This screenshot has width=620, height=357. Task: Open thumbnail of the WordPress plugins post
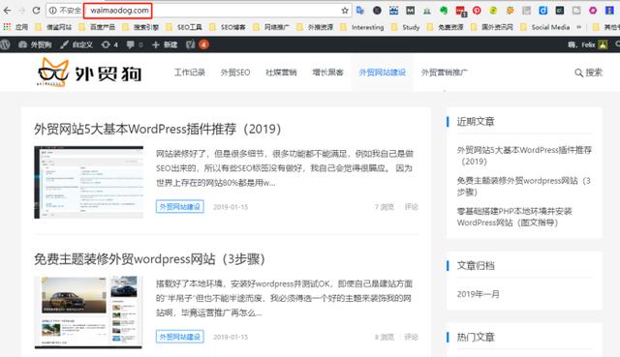point(88,182)
